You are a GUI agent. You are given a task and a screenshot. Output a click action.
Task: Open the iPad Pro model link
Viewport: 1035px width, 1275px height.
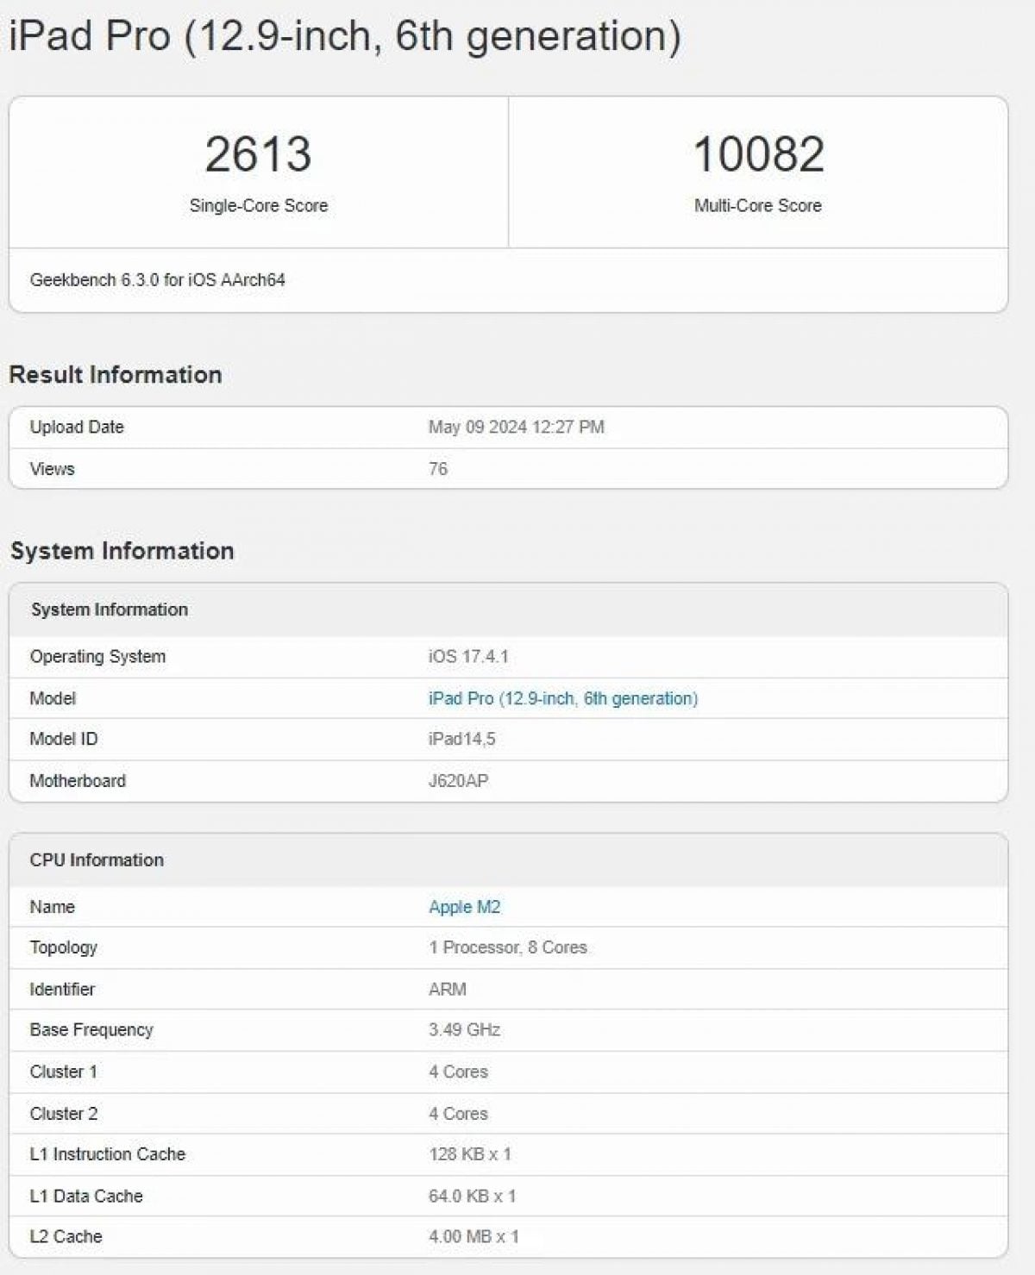coord(562,698)
